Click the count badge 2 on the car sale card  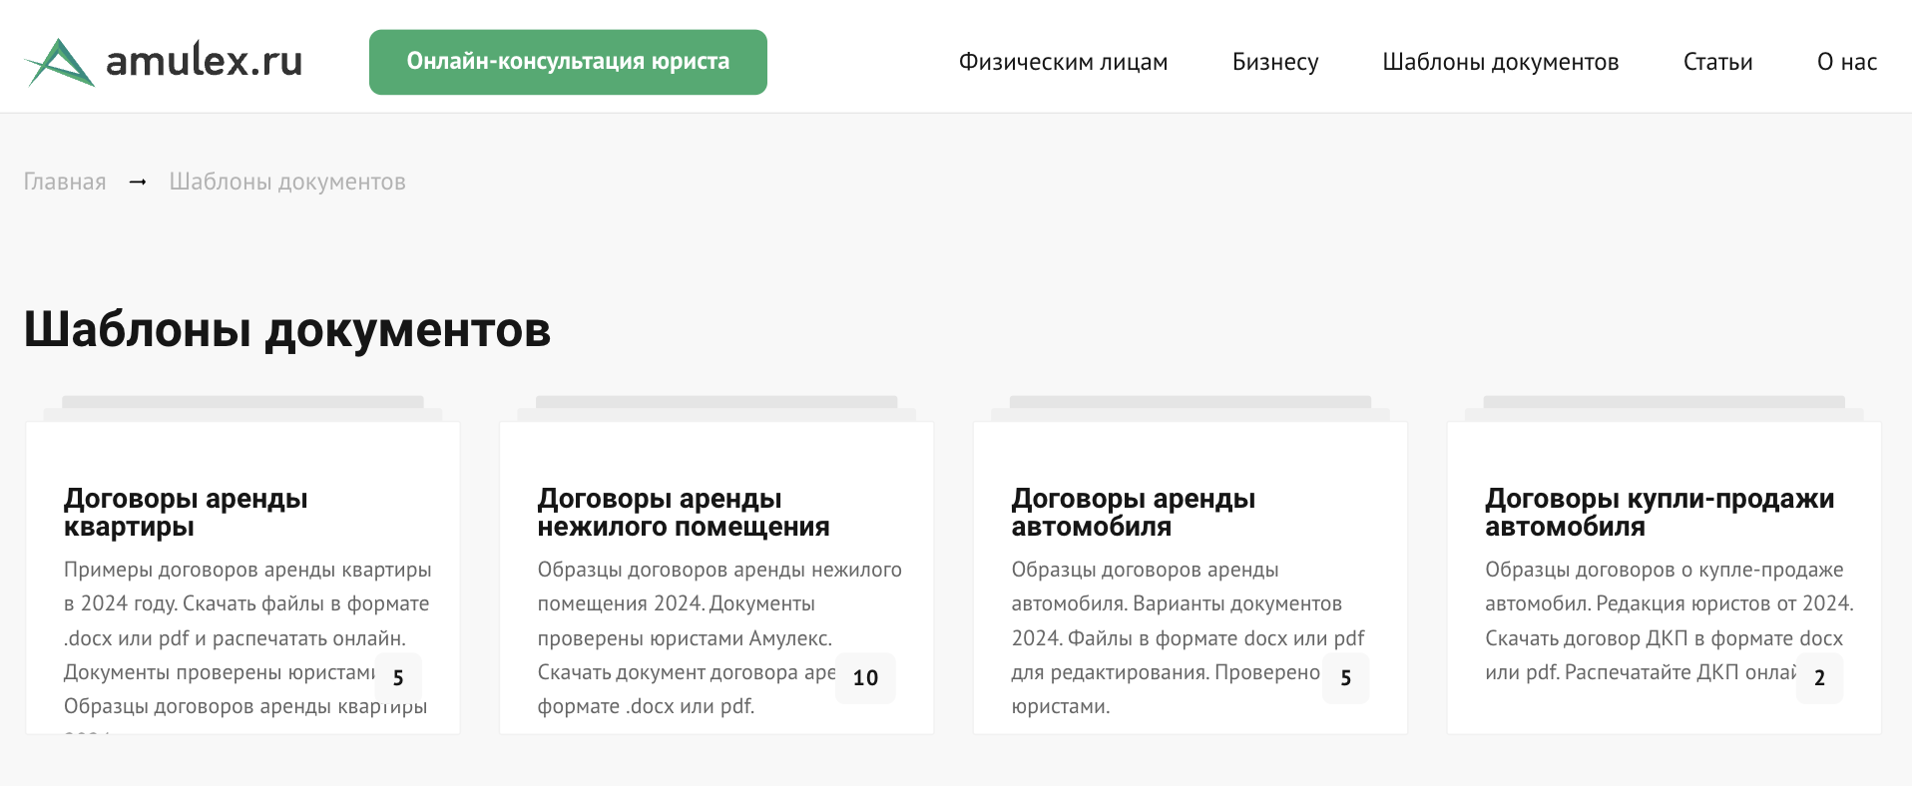point(1819,678)
